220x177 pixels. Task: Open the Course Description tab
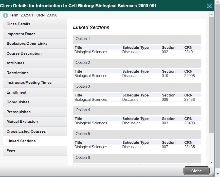[x=35, y=53]
